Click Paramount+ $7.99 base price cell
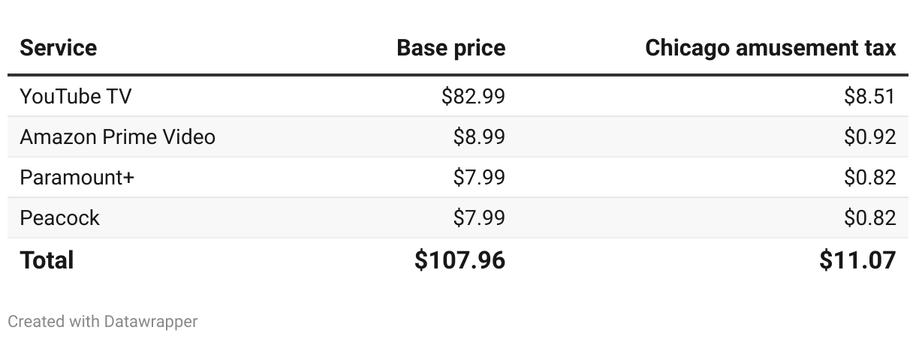 [479, 177]
